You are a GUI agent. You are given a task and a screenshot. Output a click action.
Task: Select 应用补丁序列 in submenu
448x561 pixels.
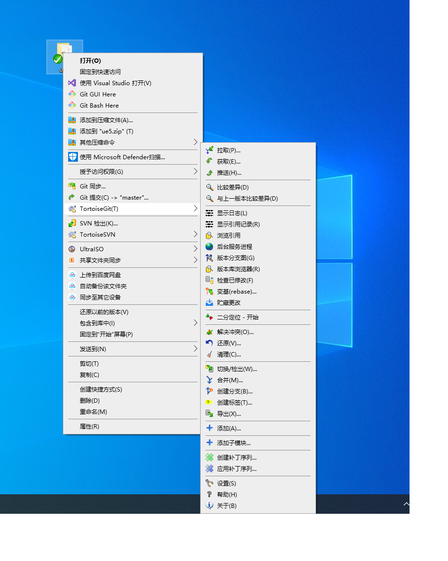point(258,468)
